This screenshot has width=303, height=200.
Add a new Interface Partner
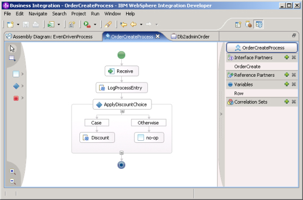point(287,57)
